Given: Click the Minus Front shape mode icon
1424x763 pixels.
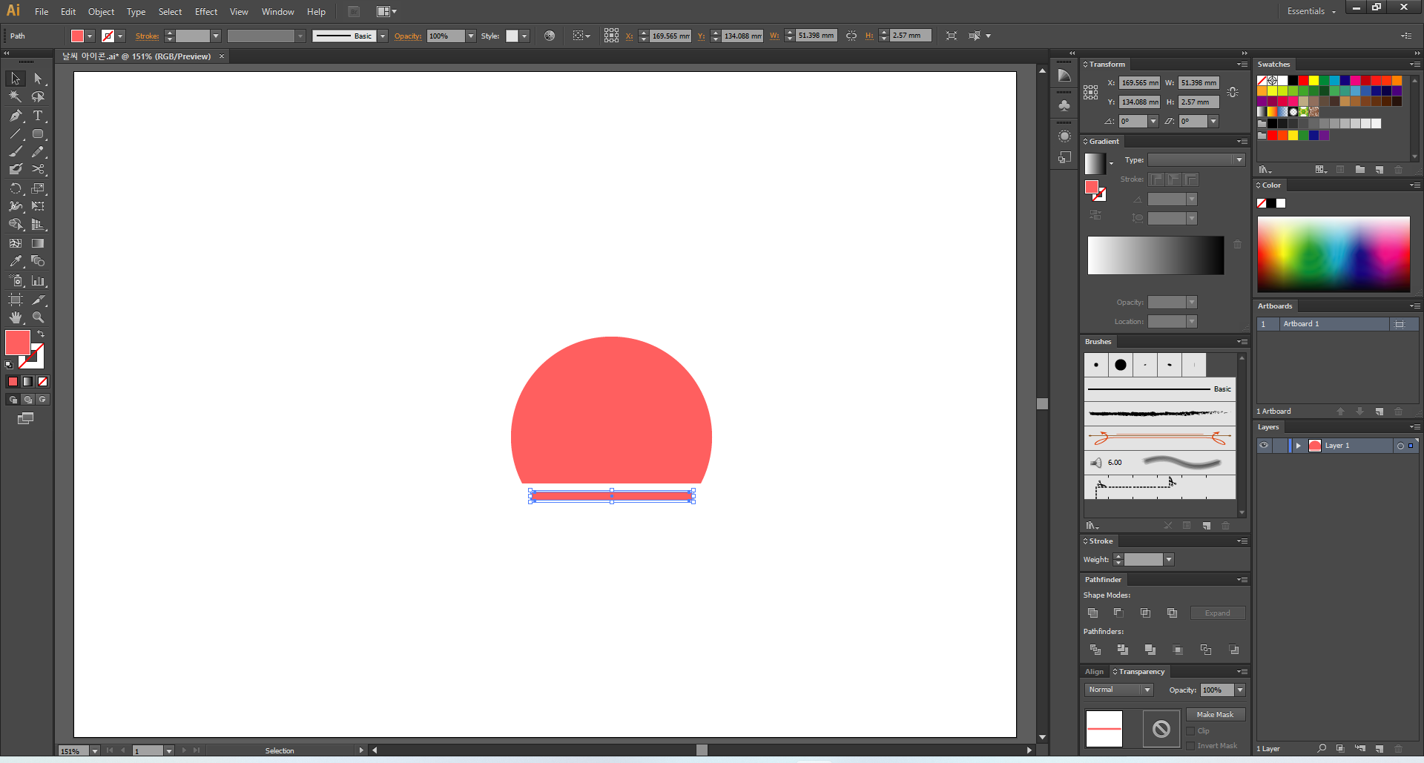Looking at the screenshot, I should 1118,613.
